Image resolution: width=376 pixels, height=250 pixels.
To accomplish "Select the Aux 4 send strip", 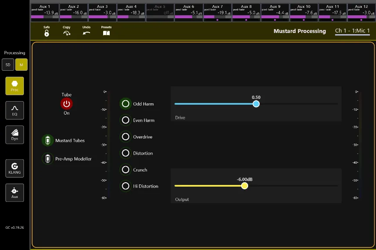I will coord(131,13).
